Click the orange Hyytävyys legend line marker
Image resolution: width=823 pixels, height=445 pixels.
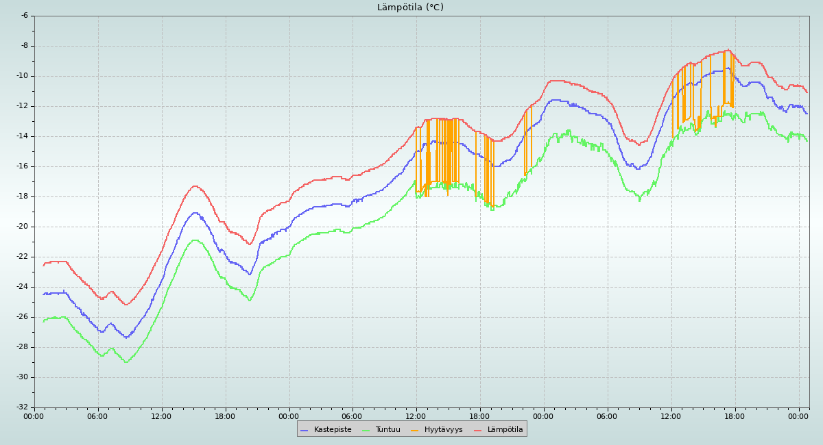[415, 430]
